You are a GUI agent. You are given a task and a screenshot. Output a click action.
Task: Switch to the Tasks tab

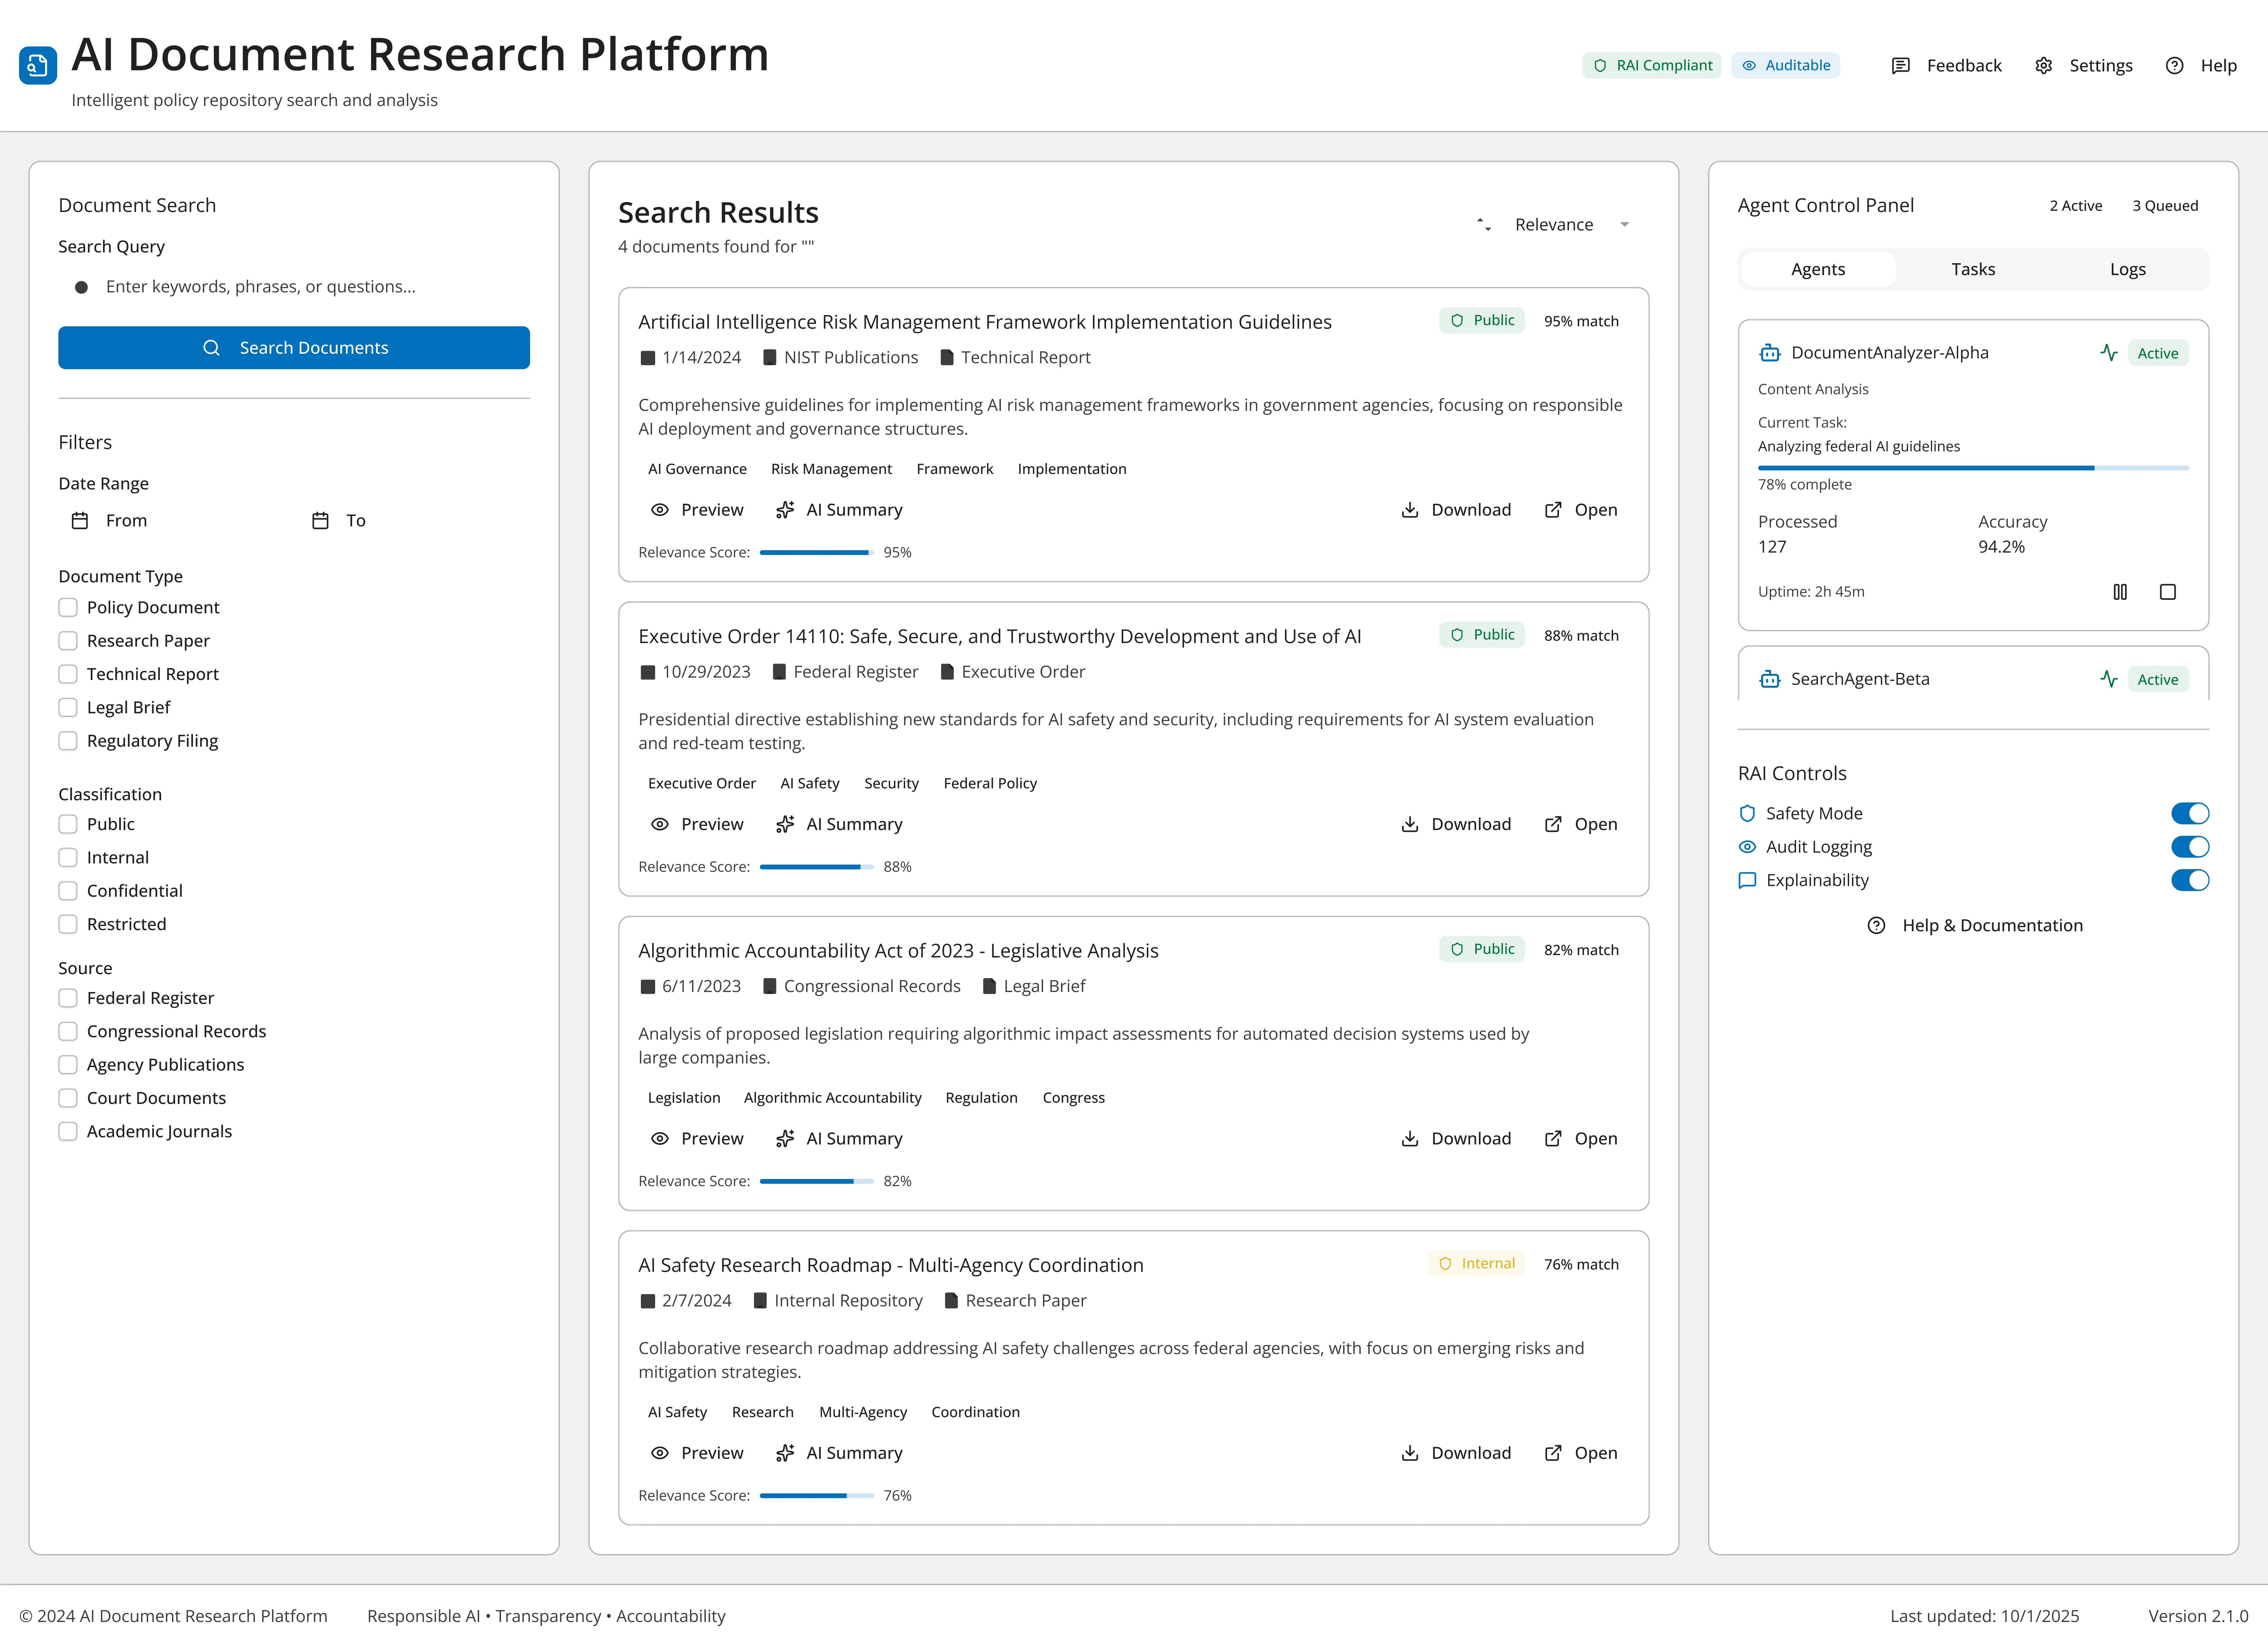pyautogui.click(x=1973, y=269)
